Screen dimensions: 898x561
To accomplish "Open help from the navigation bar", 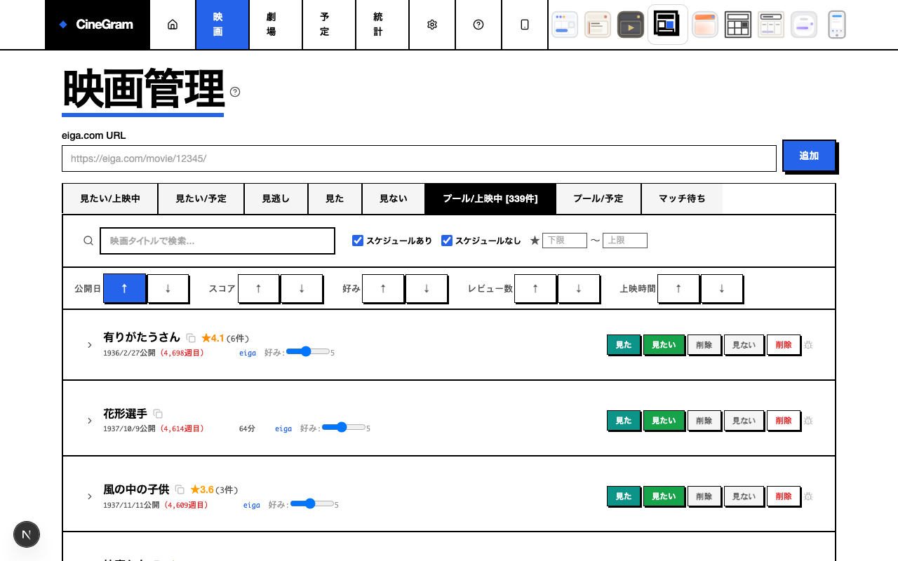I will [478, 25].
